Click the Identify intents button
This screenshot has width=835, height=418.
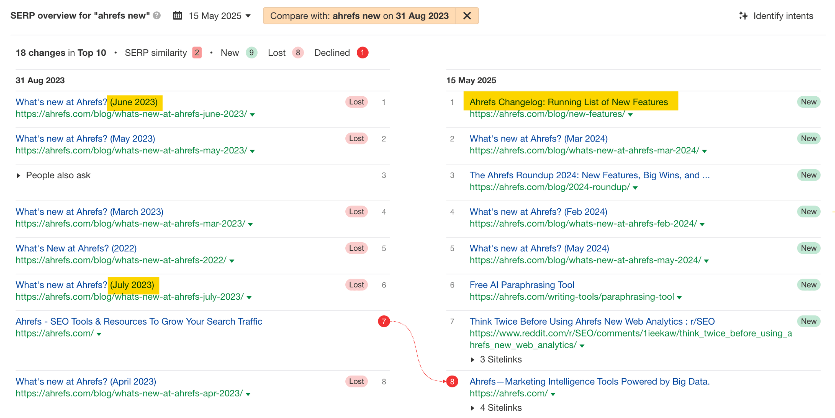(x=783, y=15)
